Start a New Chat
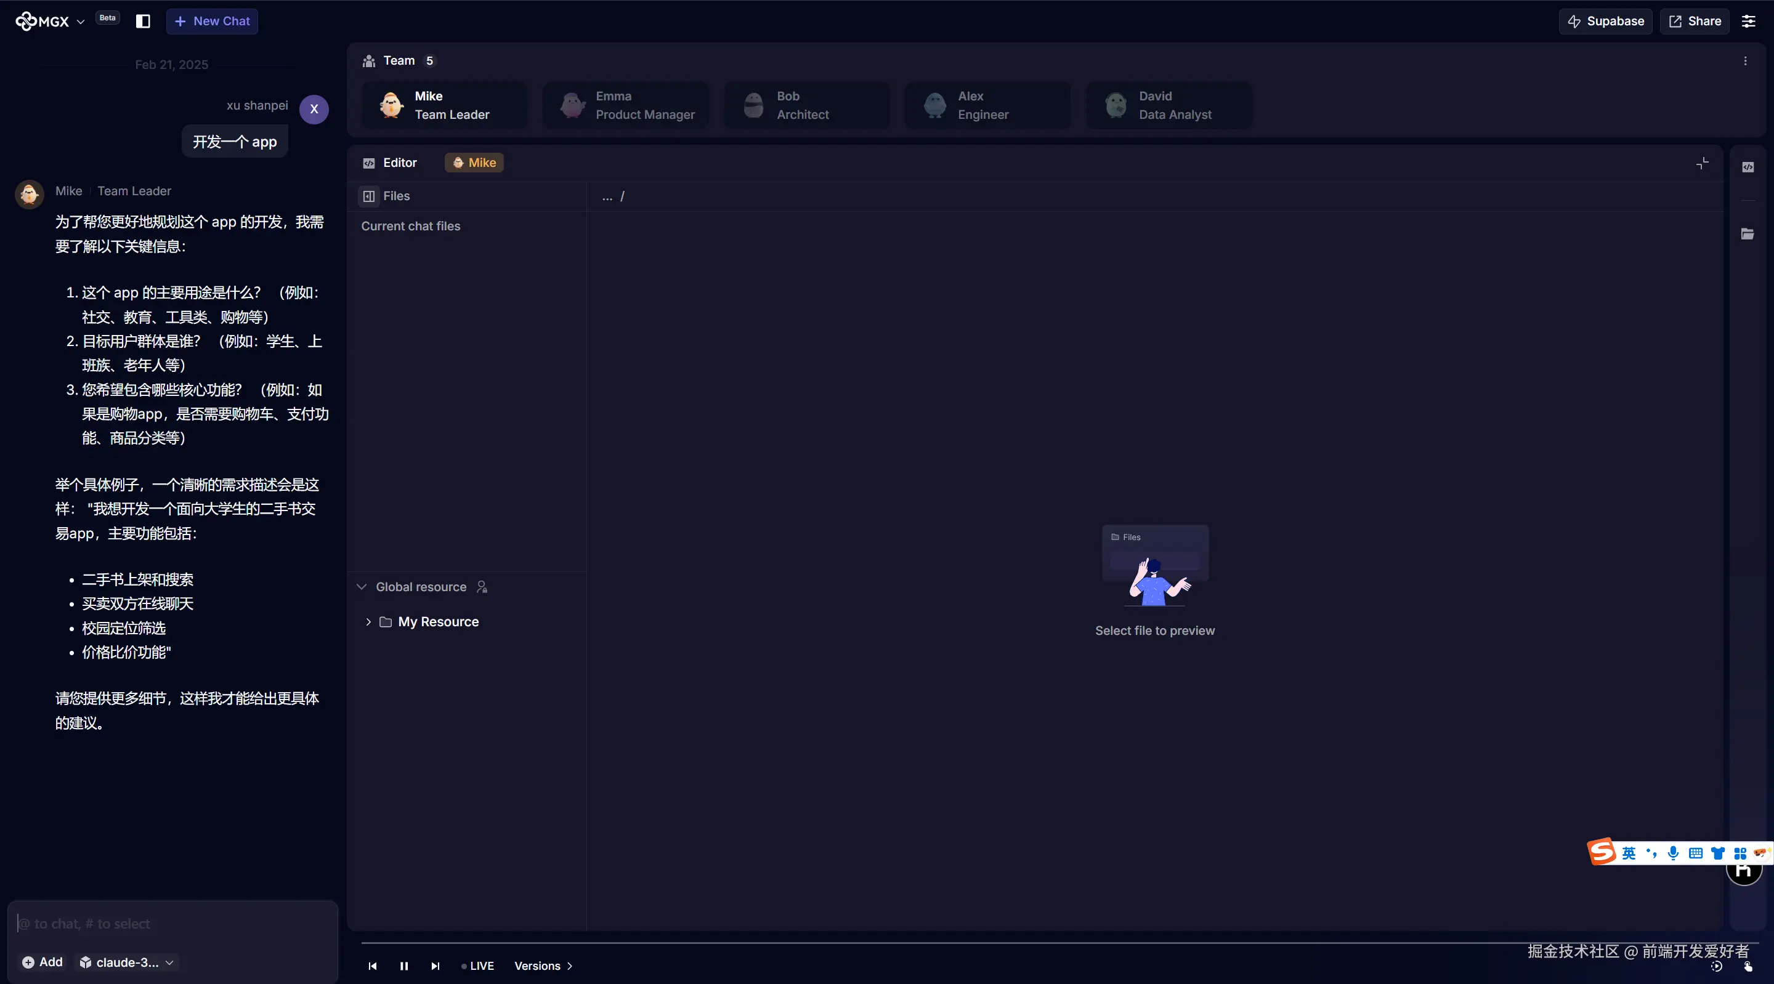 tap(212, 22)
